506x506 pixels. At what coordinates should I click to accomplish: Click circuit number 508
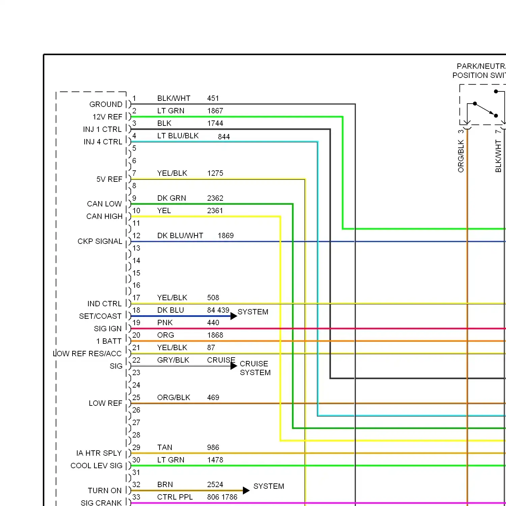click(213, 298)
